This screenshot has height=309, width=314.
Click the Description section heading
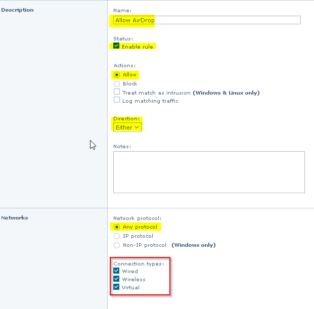click(x=17, y=10)
